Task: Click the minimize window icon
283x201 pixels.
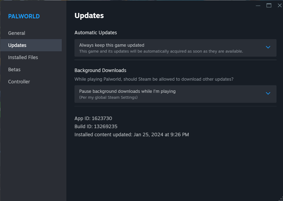Action: [258, 5]
